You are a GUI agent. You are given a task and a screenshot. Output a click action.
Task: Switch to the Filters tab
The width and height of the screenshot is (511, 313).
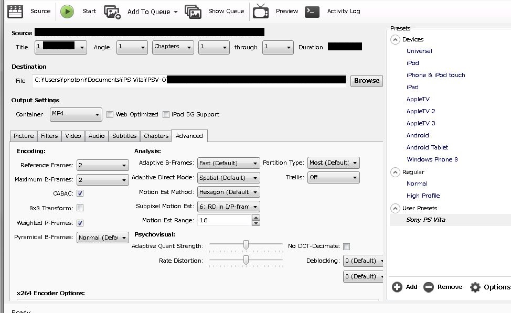coord(49,136)
